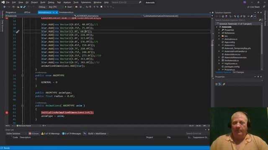
Task: Open the Entire Solution scope dropdown
Action: point(16,134)
